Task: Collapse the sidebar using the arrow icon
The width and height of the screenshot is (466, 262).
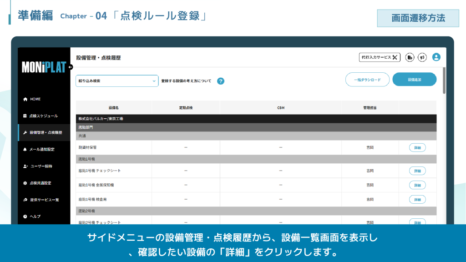Action: (70, 67)
